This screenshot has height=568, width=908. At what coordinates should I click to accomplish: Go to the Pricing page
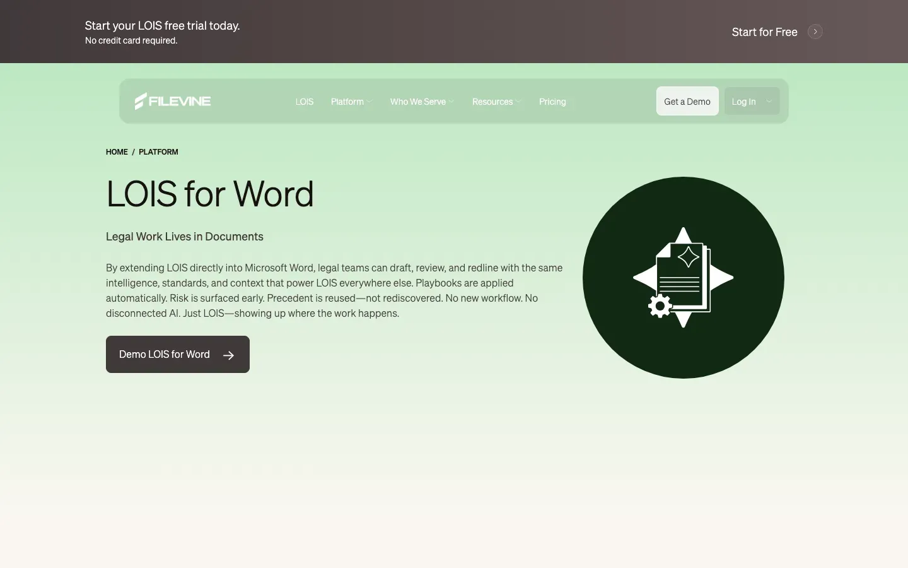552,102
